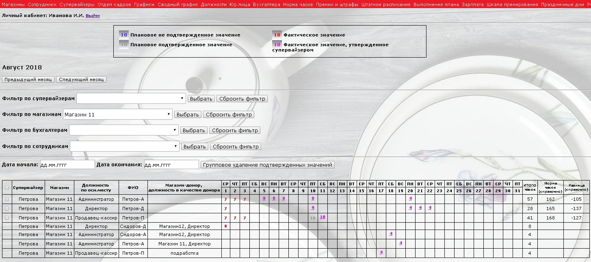591x262 pixels.
Task: Go to Следующий месяц
Action: point(81,79)
